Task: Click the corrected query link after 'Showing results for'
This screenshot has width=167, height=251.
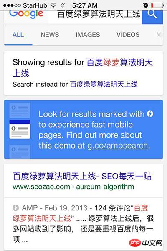Action: click(83, 67)
